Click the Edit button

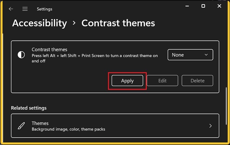162,81
